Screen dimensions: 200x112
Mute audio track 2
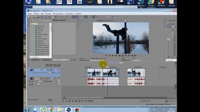tap(52, 78)
